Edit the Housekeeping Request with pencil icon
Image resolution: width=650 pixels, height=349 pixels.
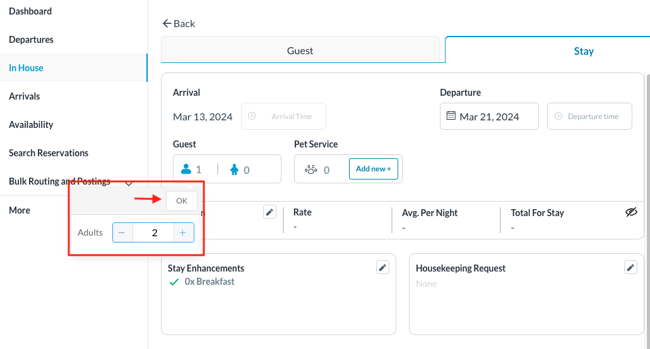630,268
